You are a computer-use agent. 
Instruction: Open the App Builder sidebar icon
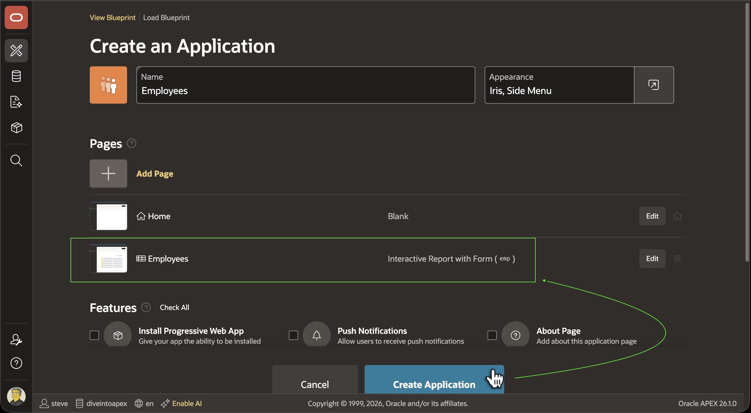click(16, 51)
